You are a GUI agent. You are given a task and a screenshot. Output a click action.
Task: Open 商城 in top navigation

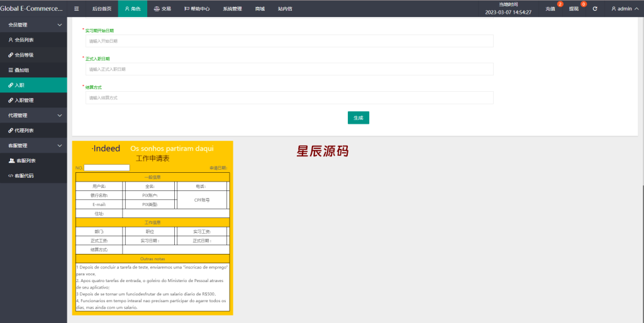coord(260,9)
